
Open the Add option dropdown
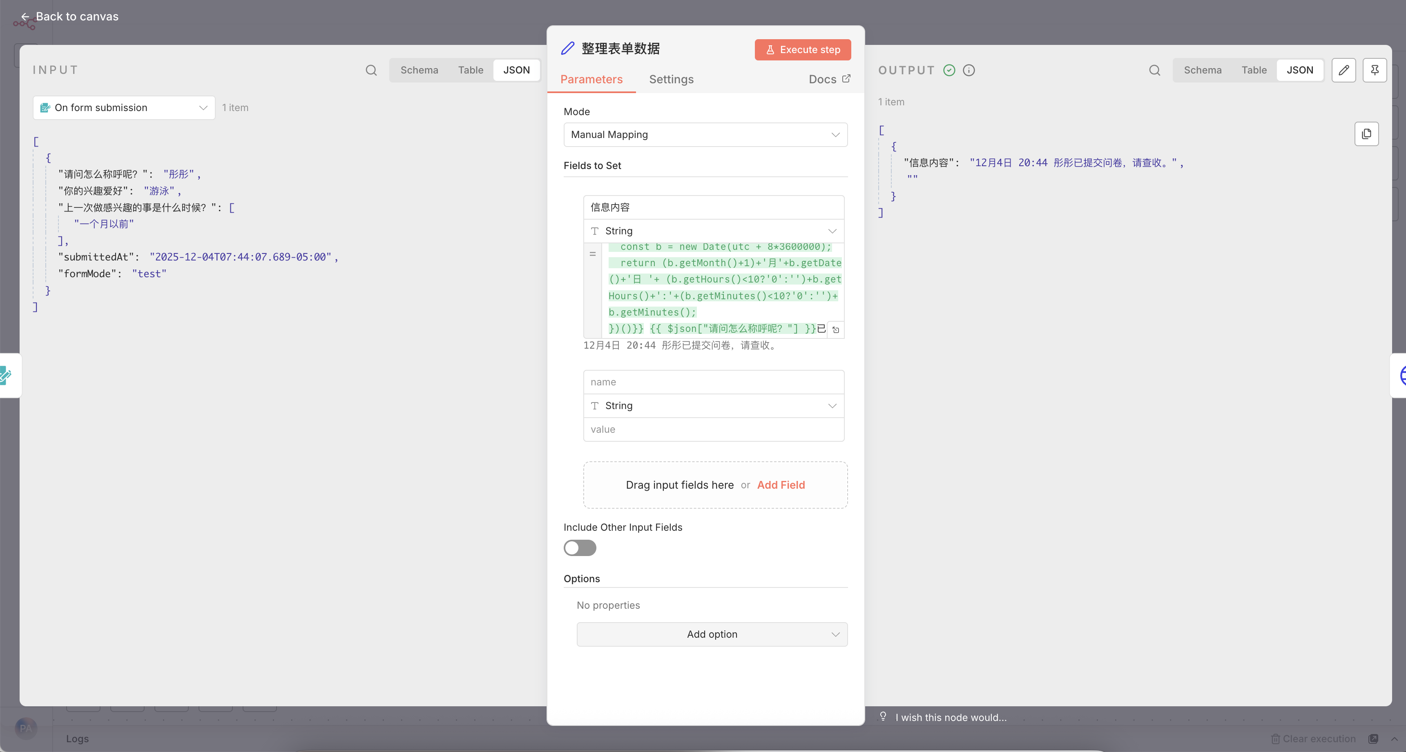712,634
